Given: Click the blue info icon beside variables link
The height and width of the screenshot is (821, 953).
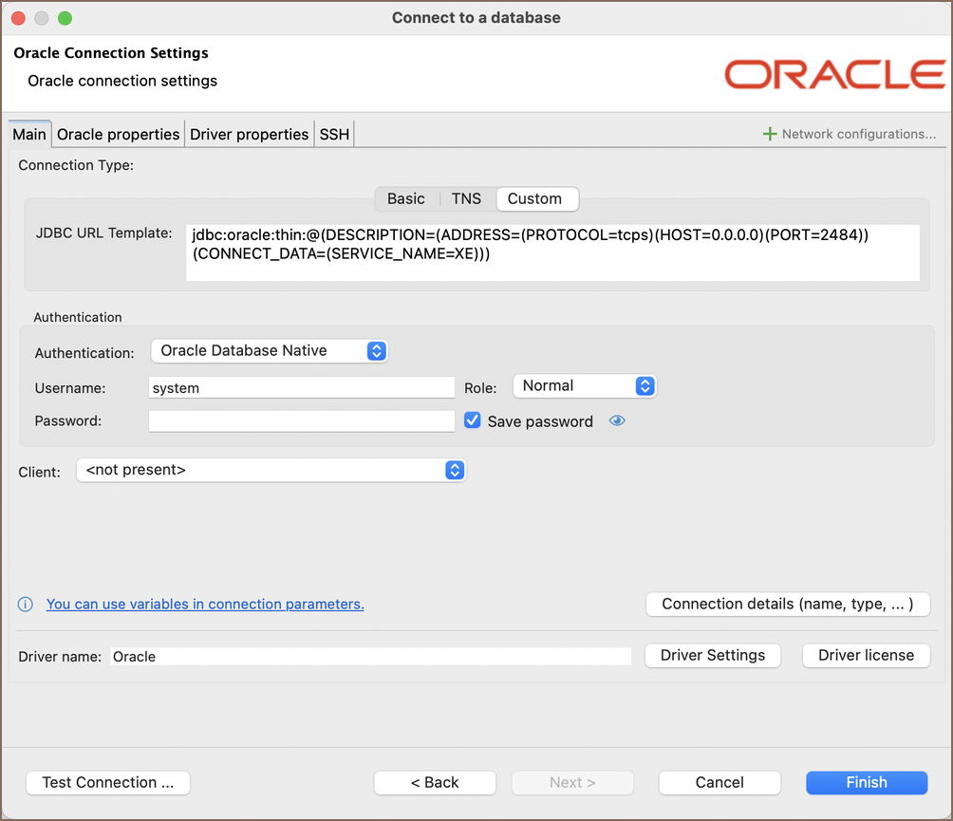Looking at the screenshot, I should click(x=26, y=605).
